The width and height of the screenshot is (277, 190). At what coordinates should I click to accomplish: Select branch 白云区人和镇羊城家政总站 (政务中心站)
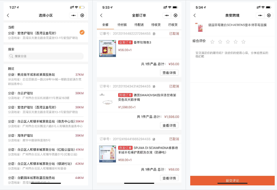(x=46, y=124)
